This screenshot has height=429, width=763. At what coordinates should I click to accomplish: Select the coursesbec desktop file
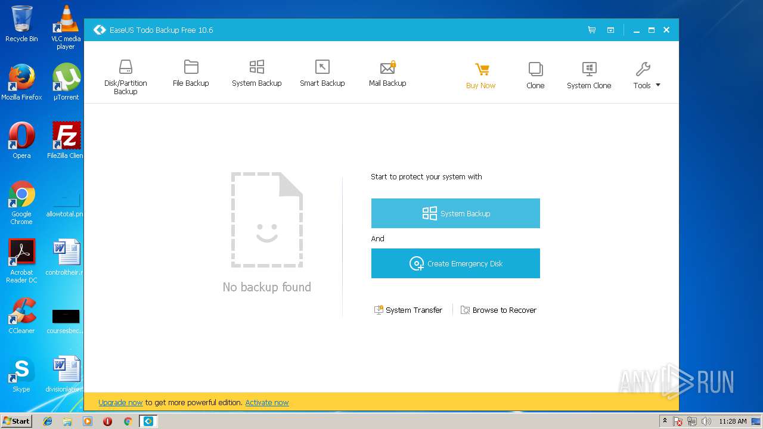[66, 321]
